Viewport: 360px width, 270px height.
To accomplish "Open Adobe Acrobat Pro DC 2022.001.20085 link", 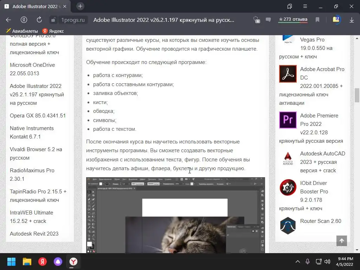I will [x=312, y=86].
